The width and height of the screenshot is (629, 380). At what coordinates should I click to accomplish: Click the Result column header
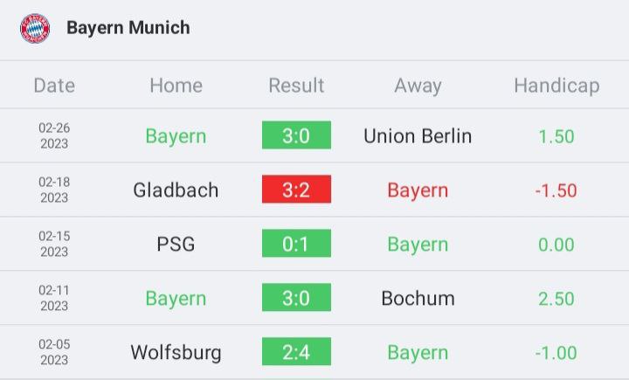(296, 86)
